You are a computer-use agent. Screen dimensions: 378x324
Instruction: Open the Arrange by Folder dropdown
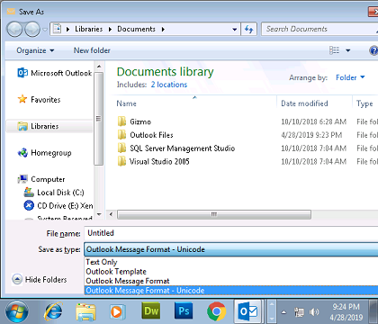pos(350,77)
